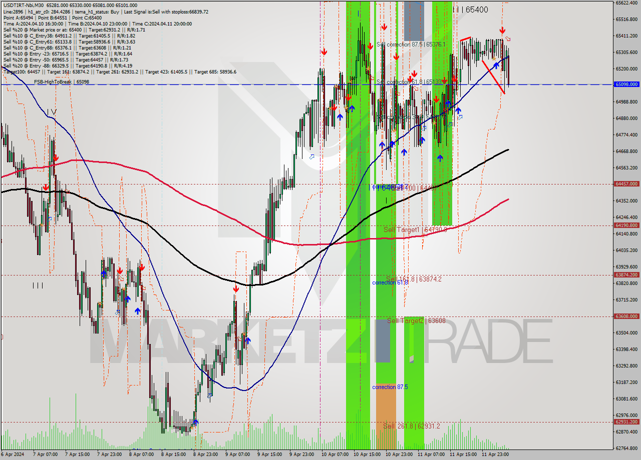Click the 'Sell Target2 | 63608' label
The width and height of the screenshot is (641, 460).
tap(416, 320)
